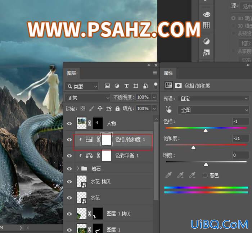Switch to the 图层 tab
Image resolution: width=252 pixels, height=233 pixels.
coord(72,73)
